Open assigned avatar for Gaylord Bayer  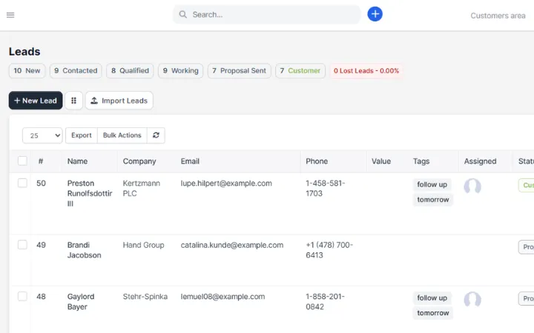point(472,300)
